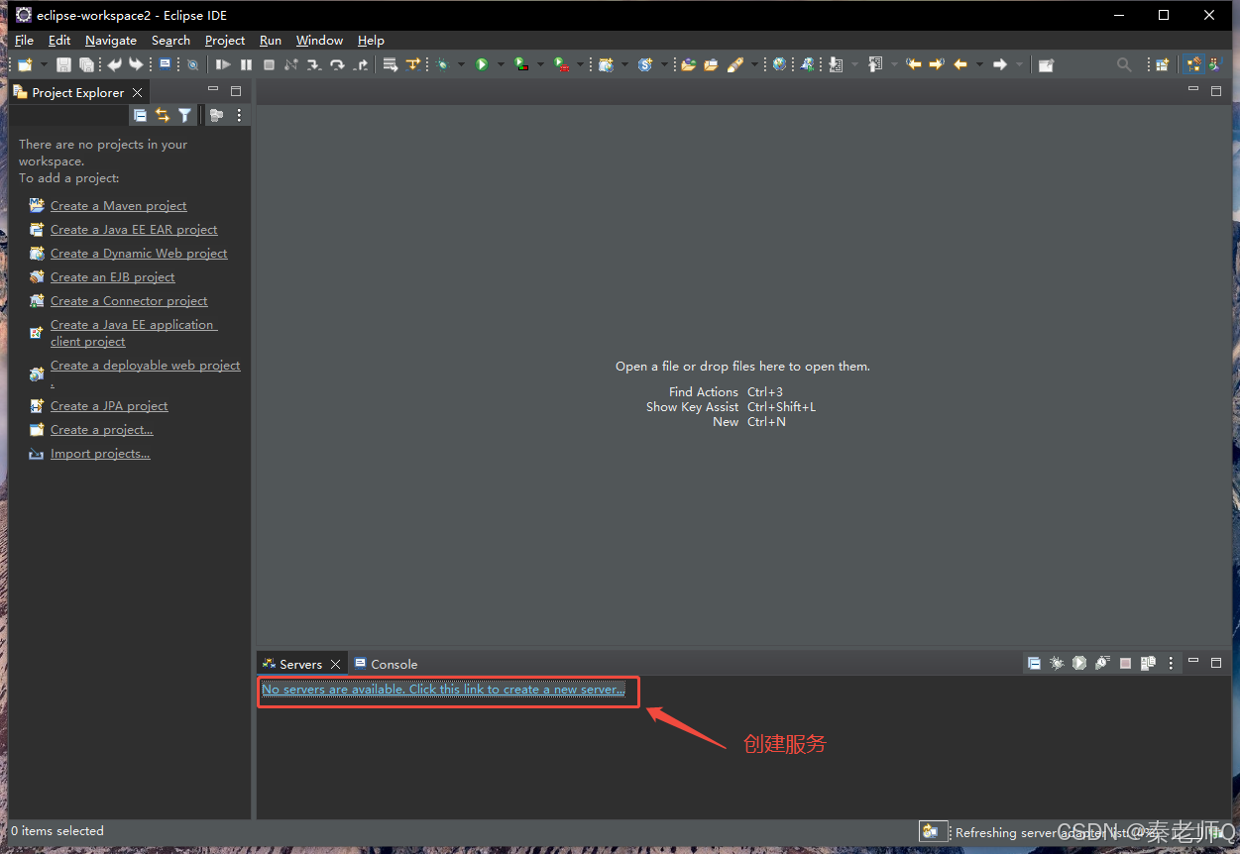This screenshot has height=854, width=1240.
Task: Toggle Link with Editor in Project Explorer
Action: [163, 116]
